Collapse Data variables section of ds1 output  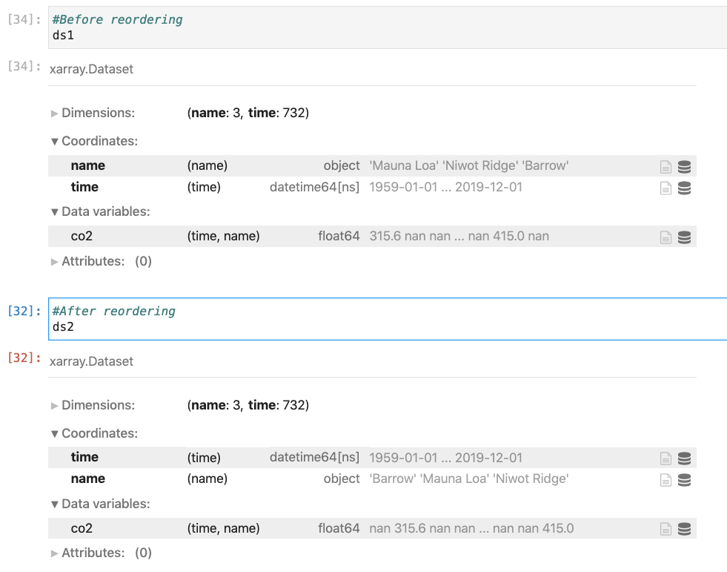click(x=100, y=211)
